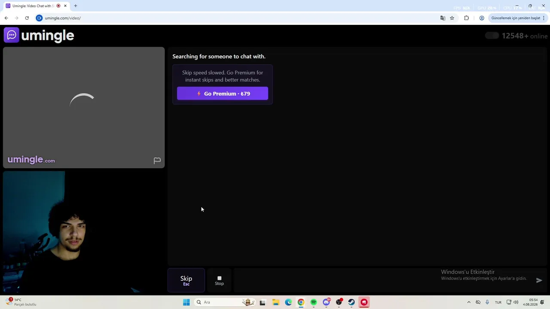Launch Microsoft Edge from the taskbar

(x=288, y=302)
